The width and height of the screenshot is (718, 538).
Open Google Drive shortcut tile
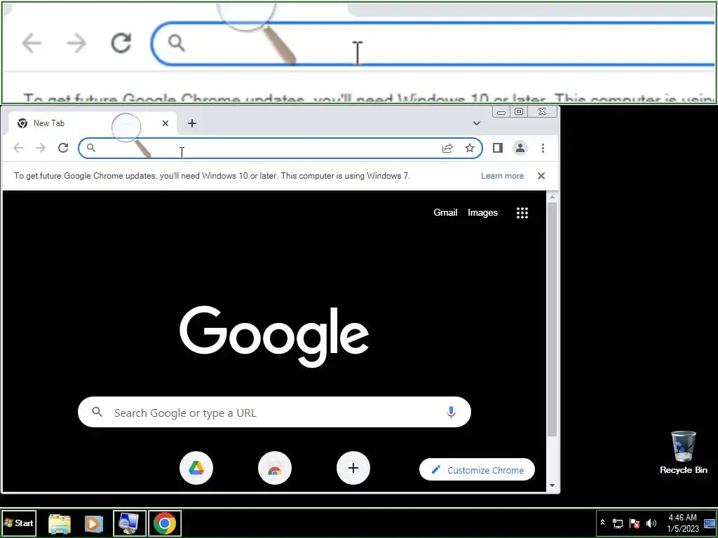[196, 468]
